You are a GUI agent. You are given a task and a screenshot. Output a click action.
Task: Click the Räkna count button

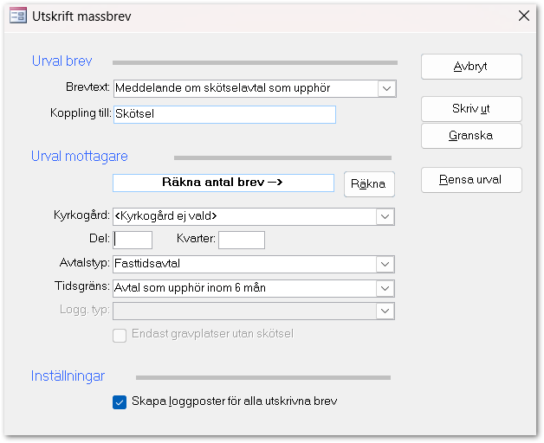(x=369, y=184)
